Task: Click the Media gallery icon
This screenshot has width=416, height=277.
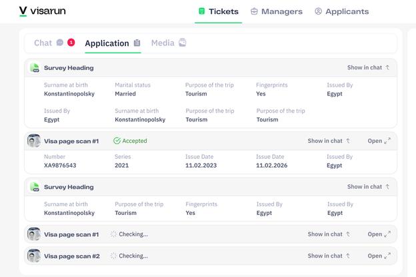Action: click(x=182, y=43)
